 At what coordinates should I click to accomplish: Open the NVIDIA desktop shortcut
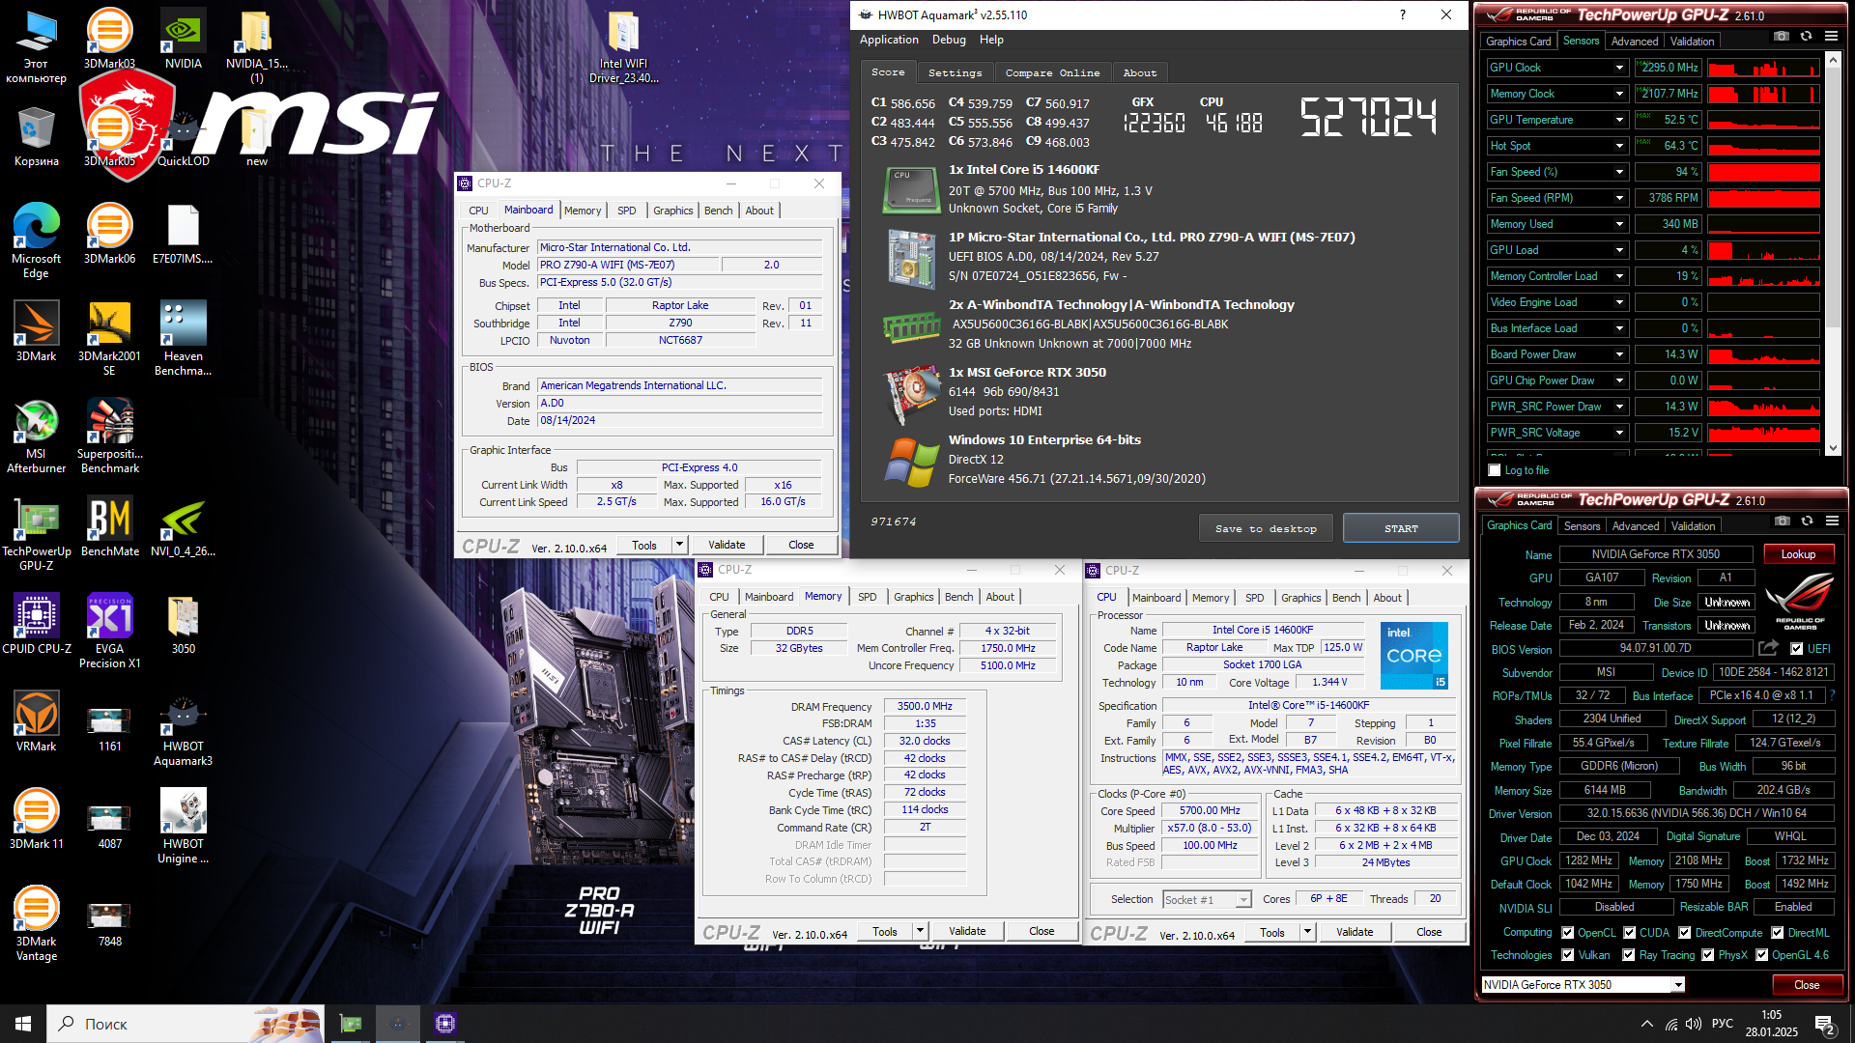coord(183,39)
